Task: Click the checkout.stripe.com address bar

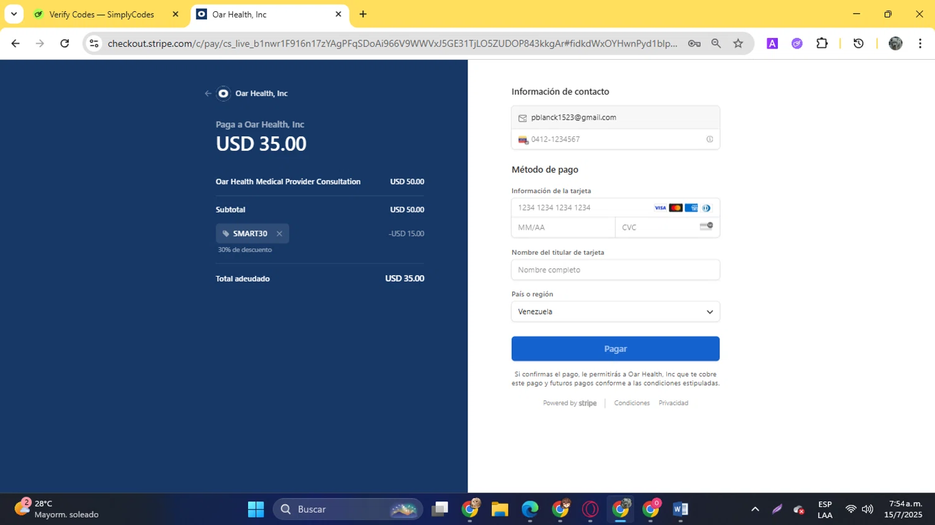Action: pyautogui.click(x=392, y=44)
